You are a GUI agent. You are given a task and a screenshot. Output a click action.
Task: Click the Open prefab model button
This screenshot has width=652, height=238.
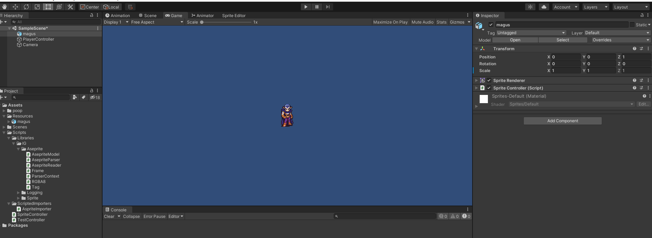[x=515, y=40]
